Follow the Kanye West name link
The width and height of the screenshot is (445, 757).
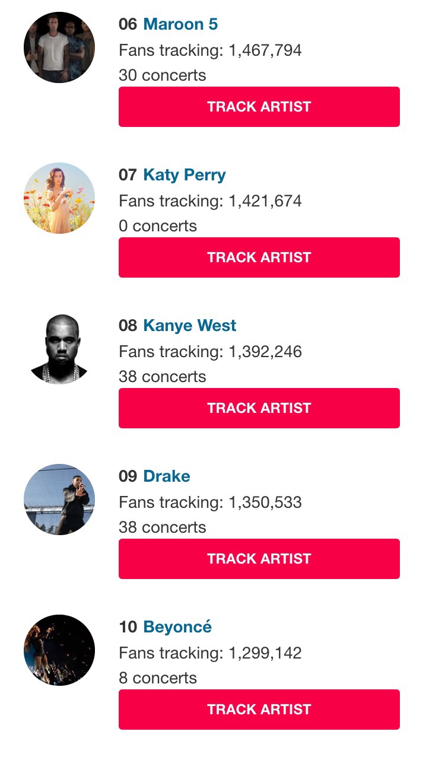(x=190, y=326)
